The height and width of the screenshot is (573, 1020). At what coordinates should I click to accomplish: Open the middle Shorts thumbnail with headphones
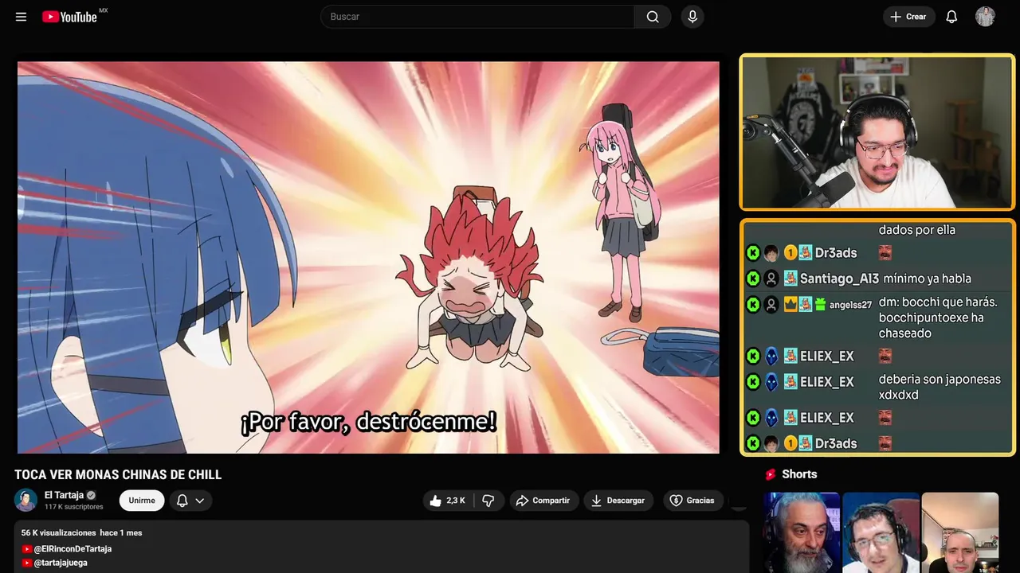coord(881,532)
